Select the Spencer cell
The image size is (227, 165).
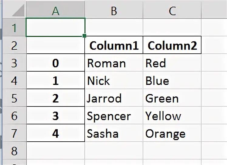coord(114,116)
